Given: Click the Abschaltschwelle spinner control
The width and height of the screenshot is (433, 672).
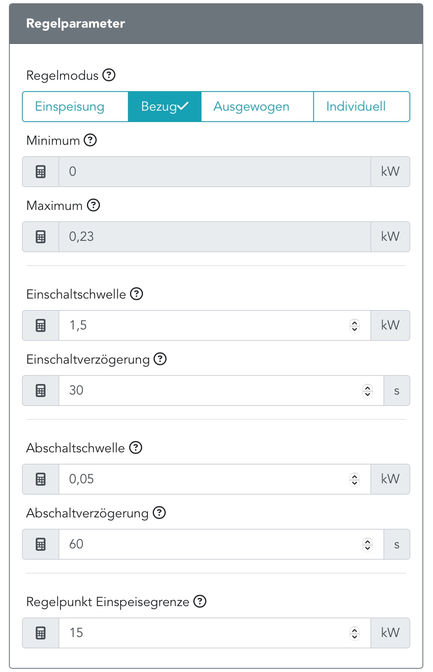Looking at the screenshot, I should (x=355, y=479).
